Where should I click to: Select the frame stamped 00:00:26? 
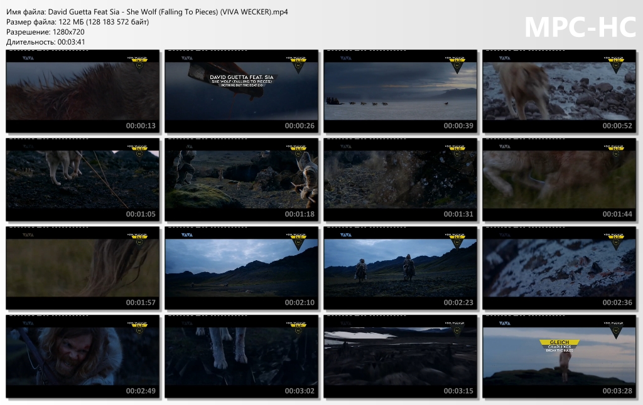242,92
